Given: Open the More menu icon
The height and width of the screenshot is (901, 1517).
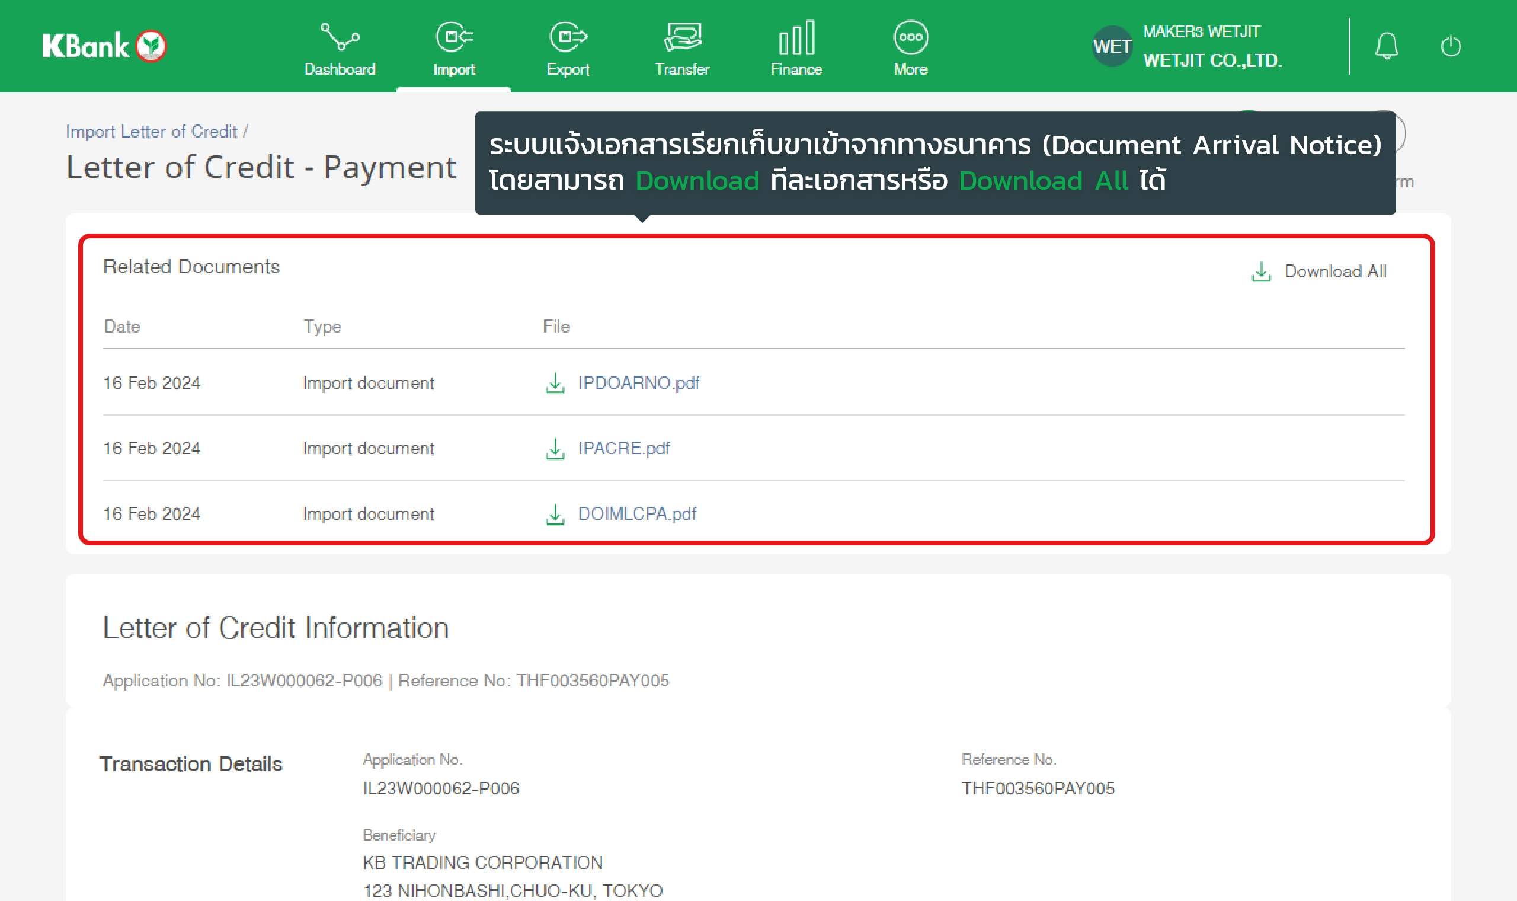Looking at the screenshot, I should click(910, 37).
